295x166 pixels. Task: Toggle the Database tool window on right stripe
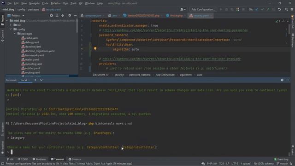click(x=293, y=40)
